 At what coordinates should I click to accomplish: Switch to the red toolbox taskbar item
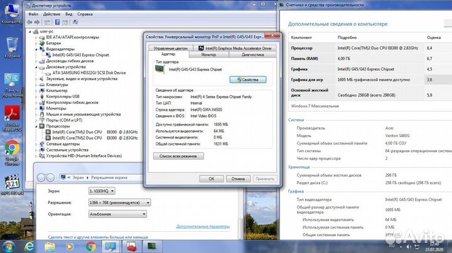(x=131, y=247)
